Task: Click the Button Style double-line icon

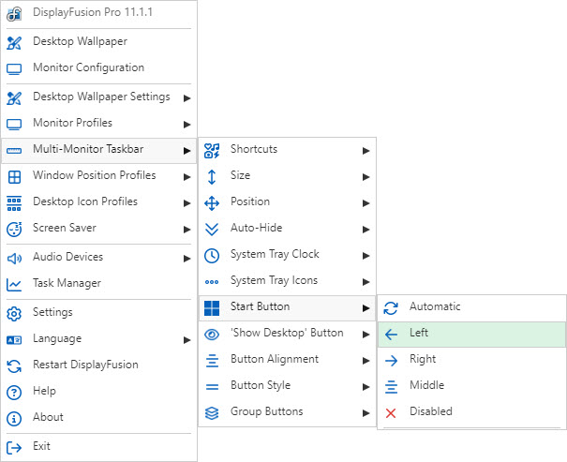Action: click(212, 387)
